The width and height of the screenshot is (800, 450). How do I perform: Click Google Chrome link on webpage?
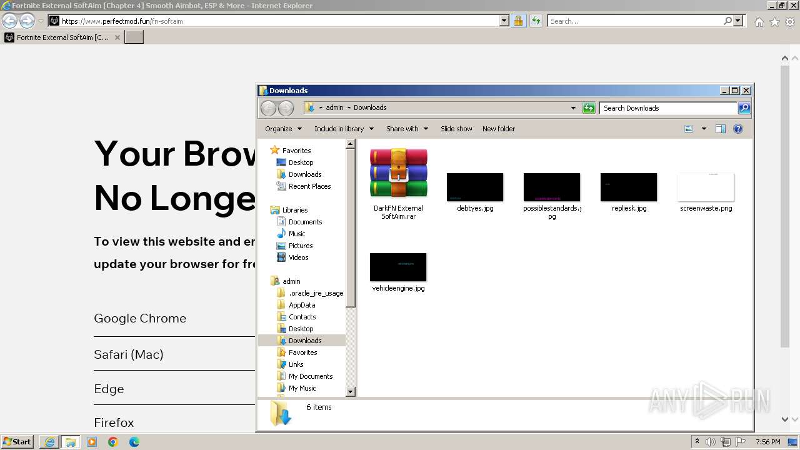click(x=140, y=318)
